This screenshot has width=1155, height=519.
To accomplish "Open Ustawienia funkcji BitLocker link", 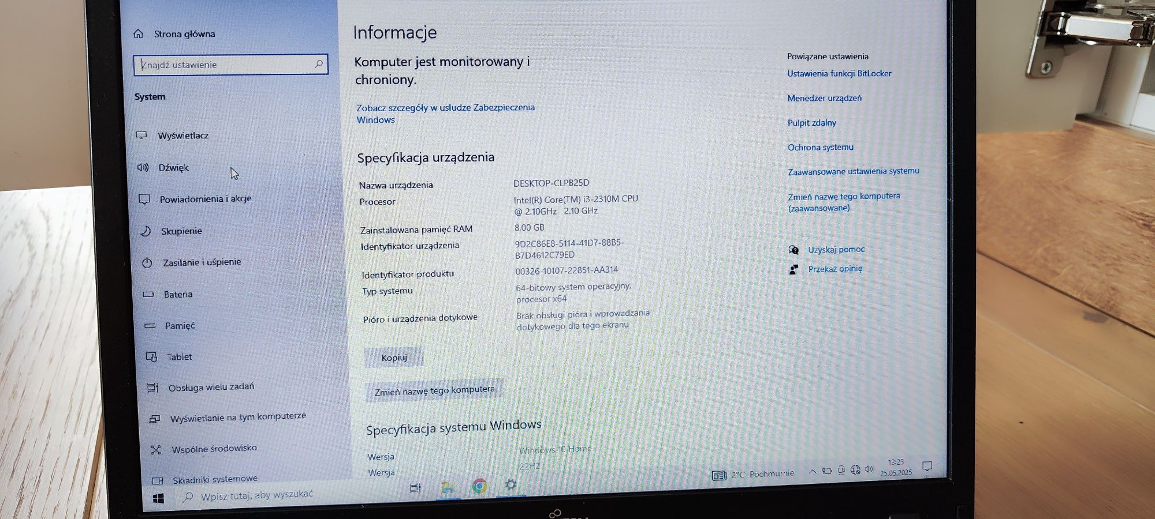I will click(839, 73).
